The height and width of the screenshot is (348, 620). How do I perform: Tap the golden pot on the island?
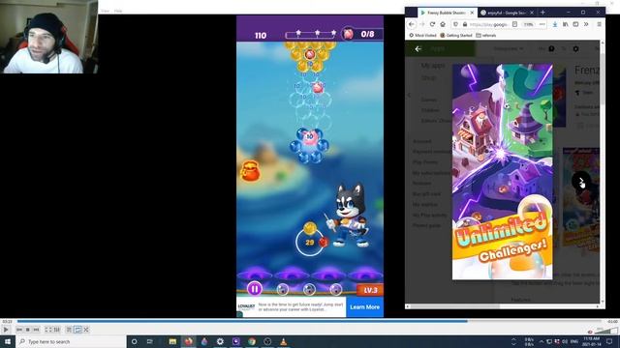(250, 171)
